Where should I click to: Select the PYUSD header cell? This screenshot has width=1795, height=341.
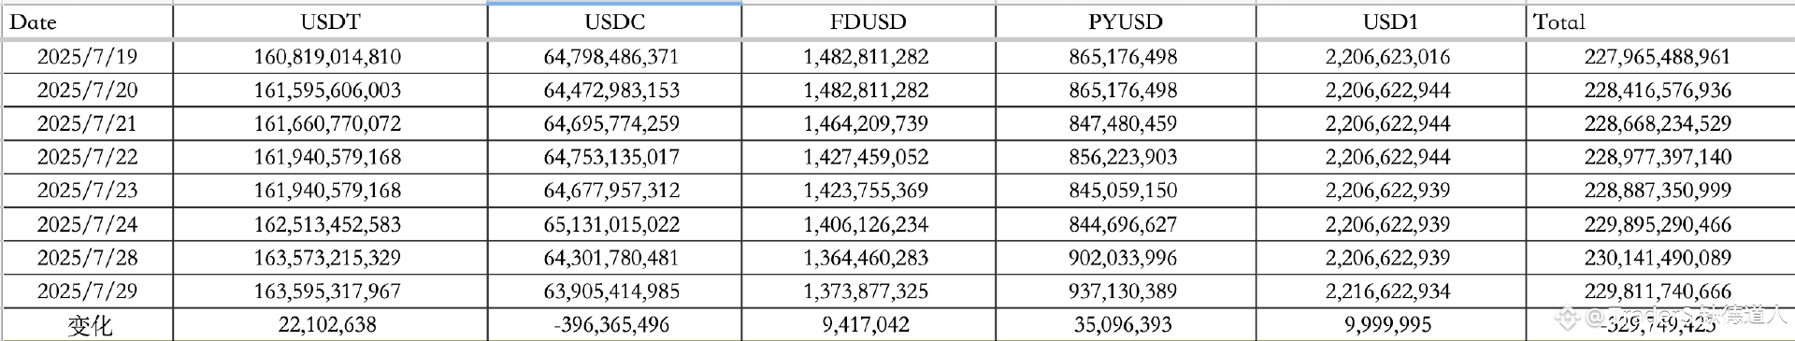click(x=1125, y=21)
